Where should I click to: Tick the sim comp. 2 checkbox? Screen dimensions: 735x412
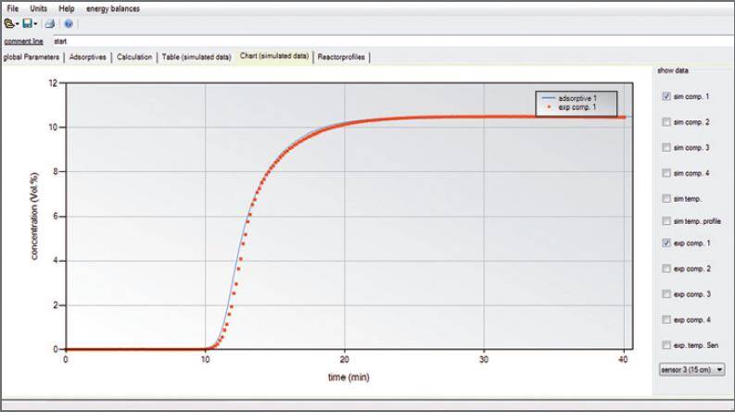point(668,121)
